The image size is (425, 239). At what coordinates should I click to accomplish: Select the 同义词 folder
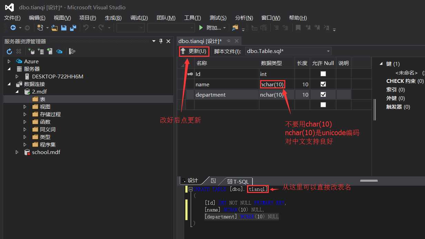pyautogui.click(x=48, y=130)
